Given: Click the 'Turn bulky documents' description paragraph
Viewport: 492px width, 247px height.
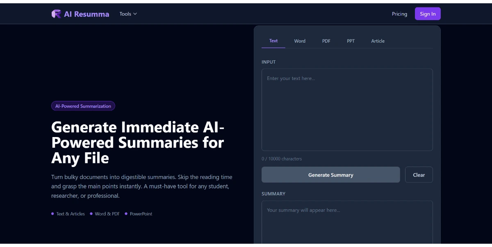Looking at the screenshot, I should (142, 186).
